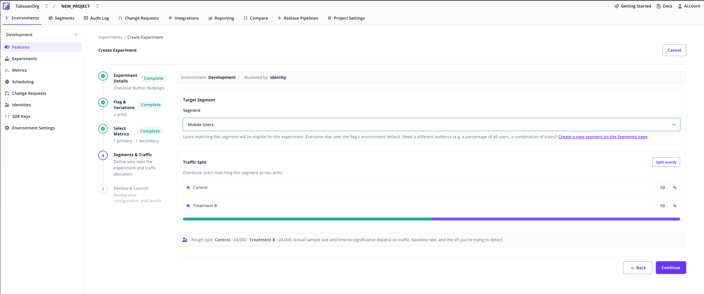Open Create a new segment link

click(x=603, y=137)
